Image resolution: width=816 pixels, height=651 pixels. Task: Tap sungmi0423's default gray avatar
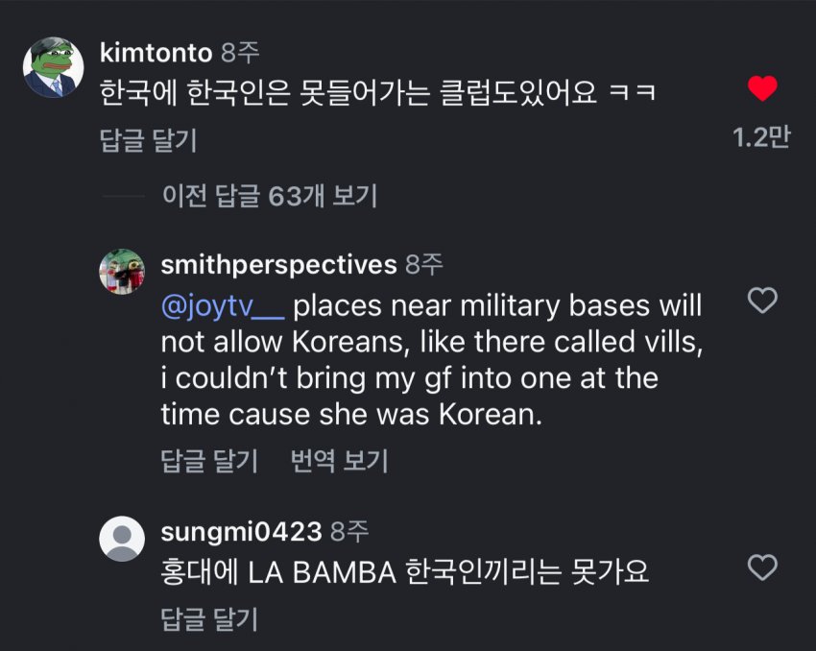[x=122, y=538]
